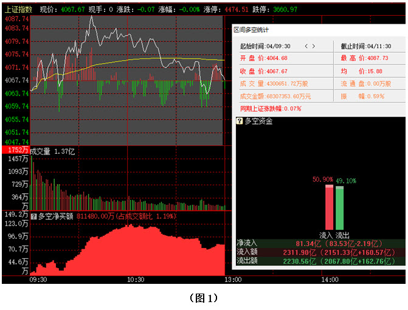Screen dimensions: 408x310
Task: Click the 09:30 marker on time axis
Action: pyautogui.click(x=38, y=280)
